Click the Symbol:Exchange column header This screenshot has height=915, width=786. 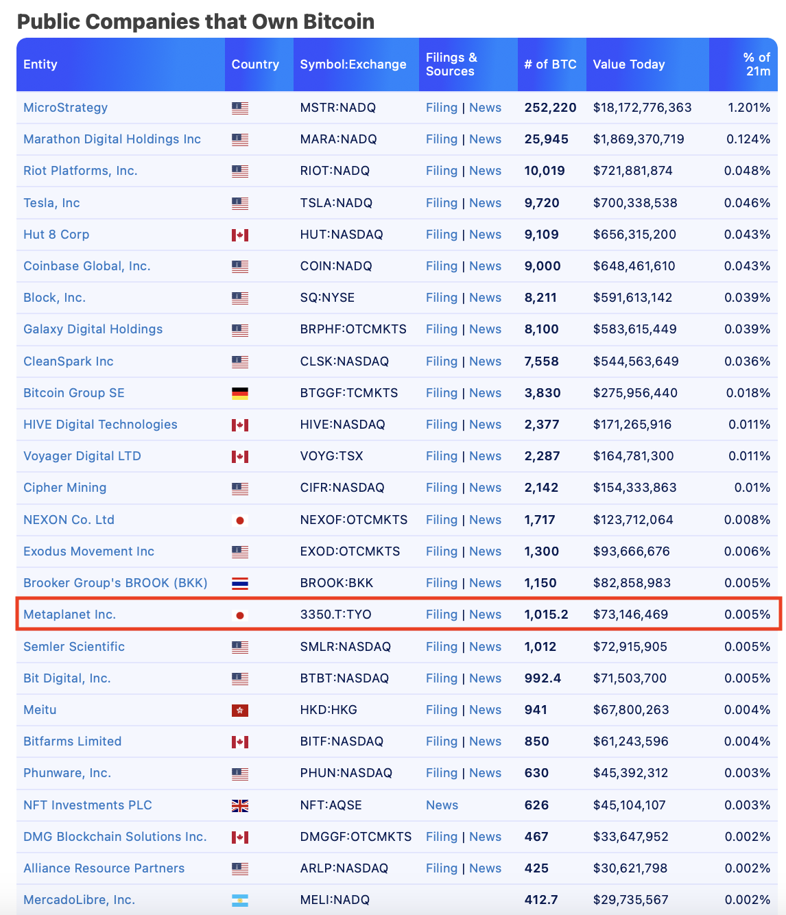tap(353, 64)
